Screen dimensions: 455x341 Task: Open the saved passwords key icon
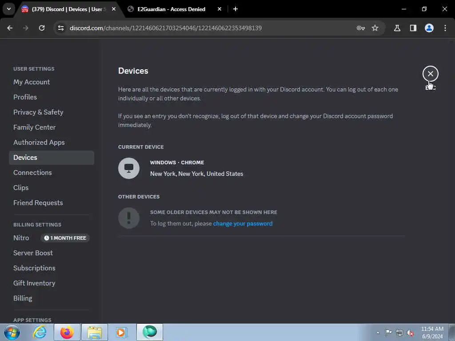coord(361,28)
